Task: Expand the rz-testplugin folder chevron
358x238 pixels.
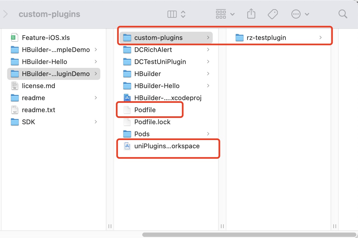Action: click(320, 37)
